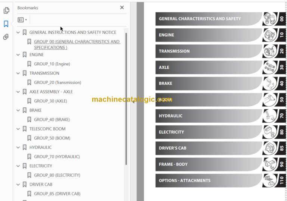Screen dimensions: 287x201
Task: Click the brake pedal icon for section 40
Action: [x=269, y=84]
